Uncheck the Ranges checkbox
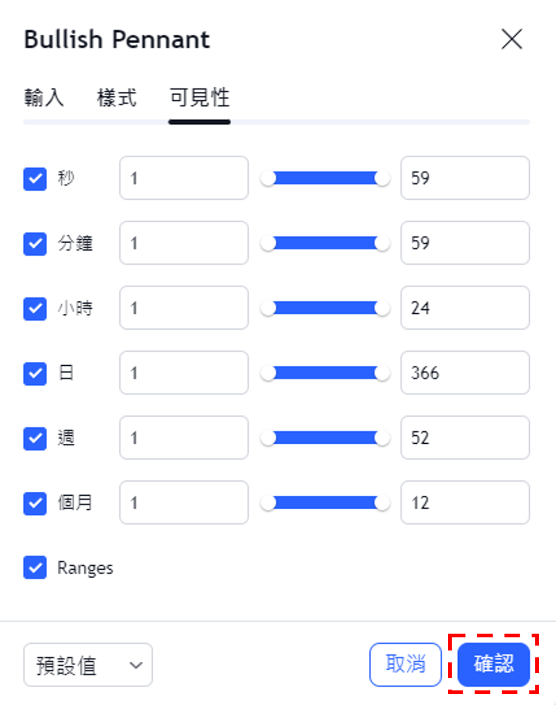 (35, 568)
